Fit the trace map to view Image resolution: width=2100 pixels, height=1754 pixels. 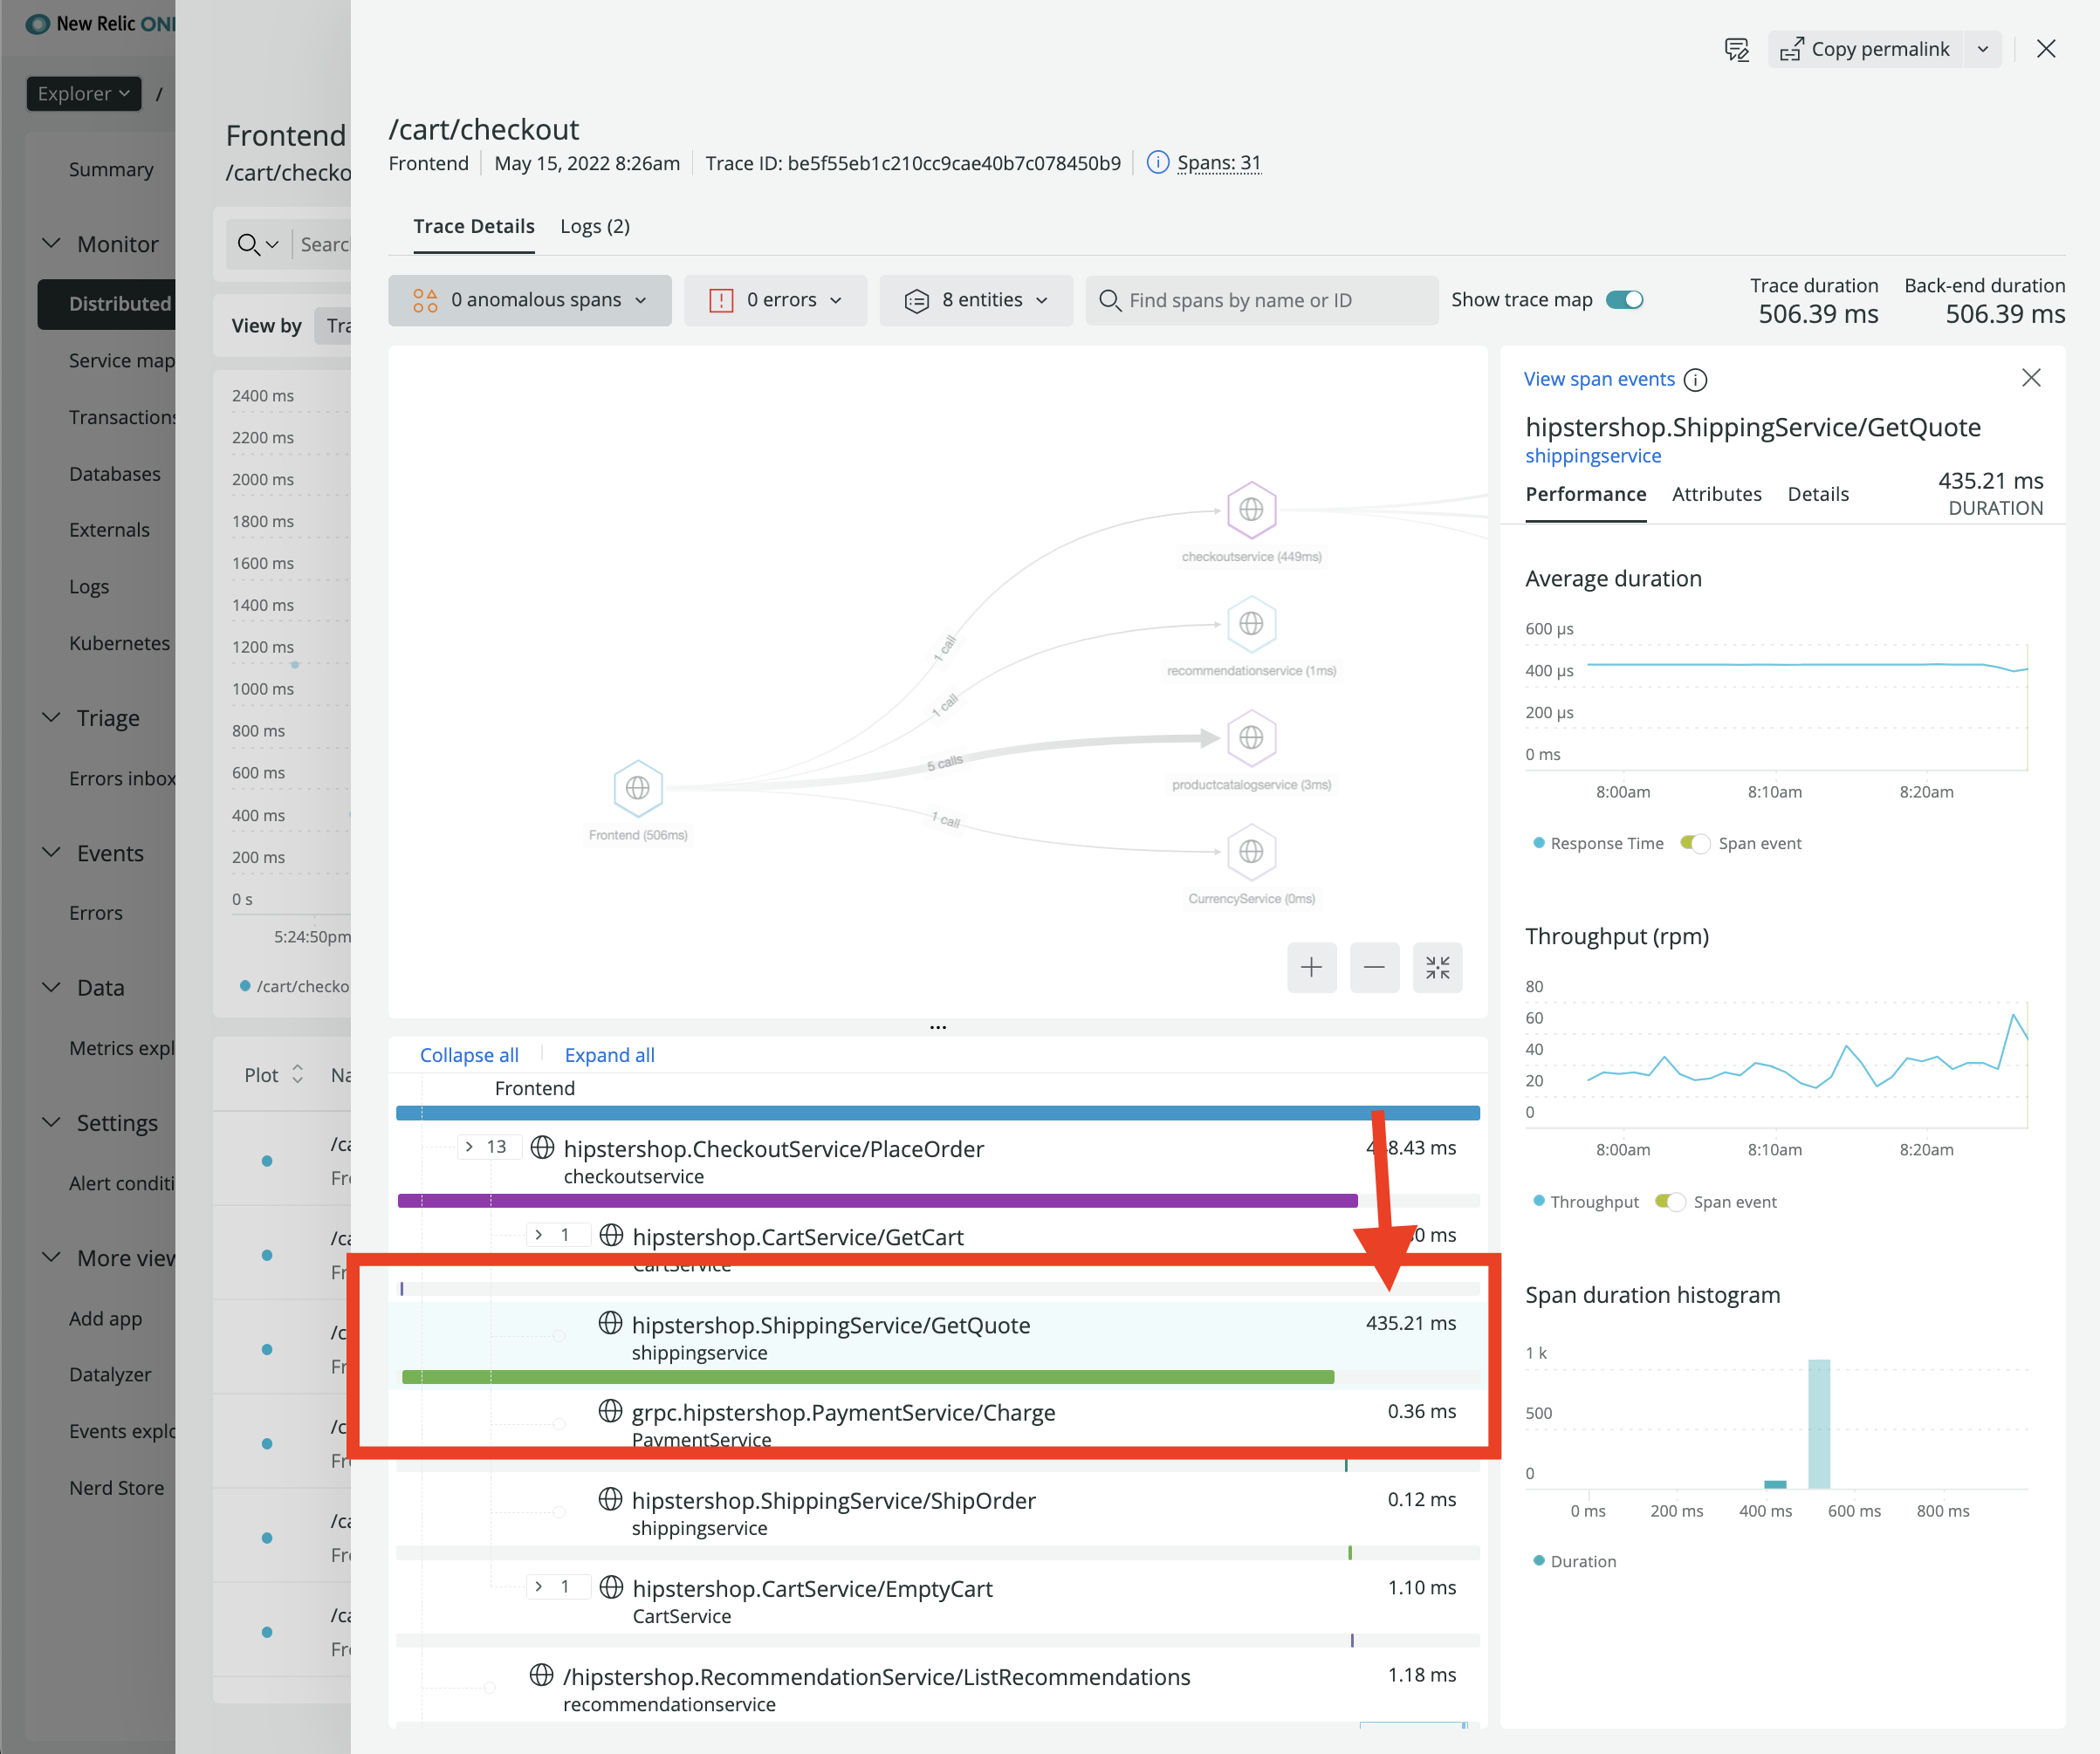pyautogui.click(x=1437, y=967)
